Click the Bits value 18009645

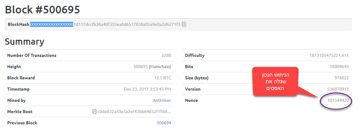click(x=339, y=67)
